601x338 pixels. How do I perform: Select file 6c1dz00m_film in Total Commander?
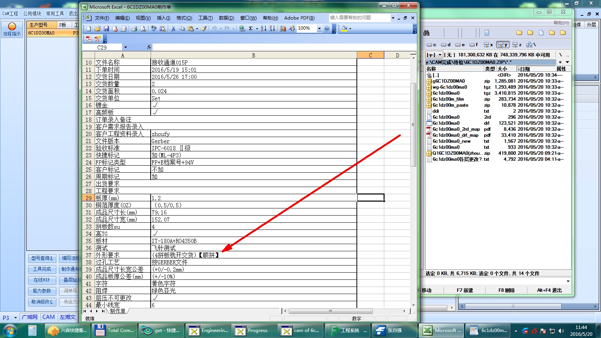pos(448,99)
